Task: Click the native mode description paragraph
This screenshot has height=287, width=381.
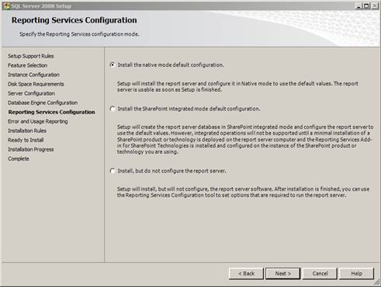Action: pos(237,86)
